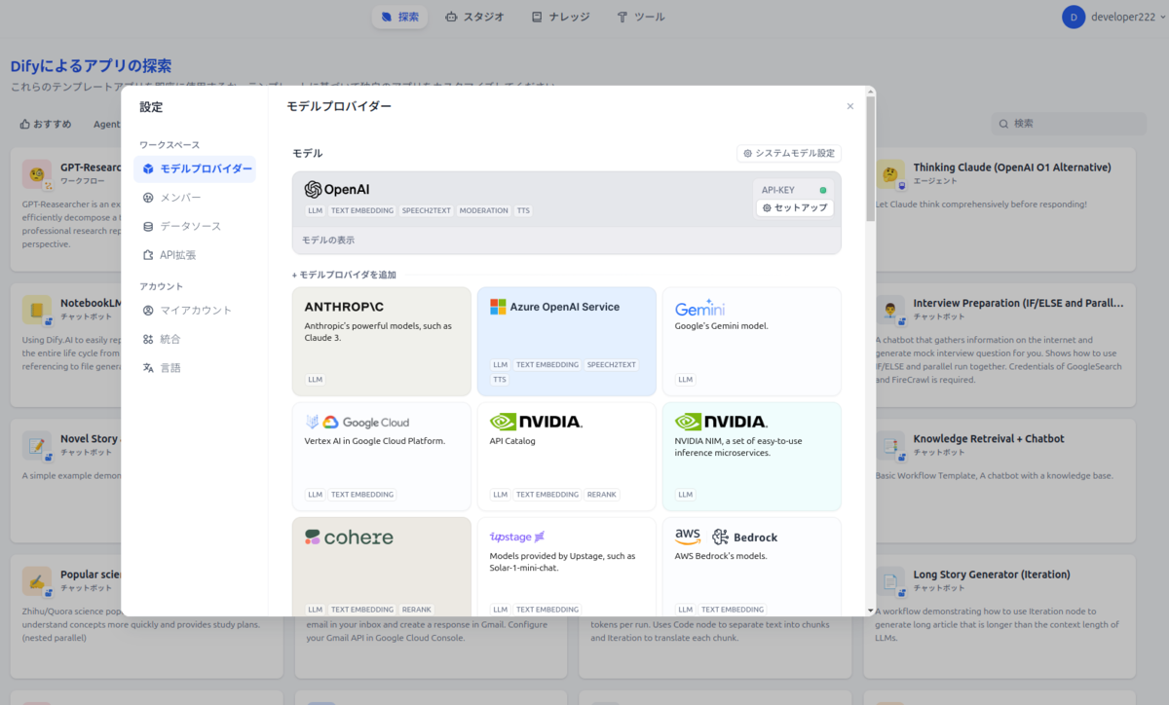1169x705 pixels.
Task: Open データソース settings section
Action: (195, 226)
